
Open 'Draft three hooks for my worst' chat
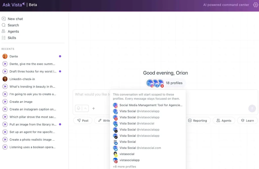pos(32,71)
